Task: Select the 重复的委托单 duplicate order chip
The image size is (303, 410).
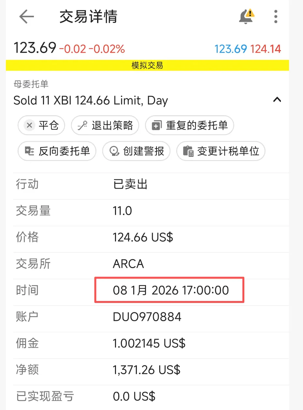Action: click(190, 125)
